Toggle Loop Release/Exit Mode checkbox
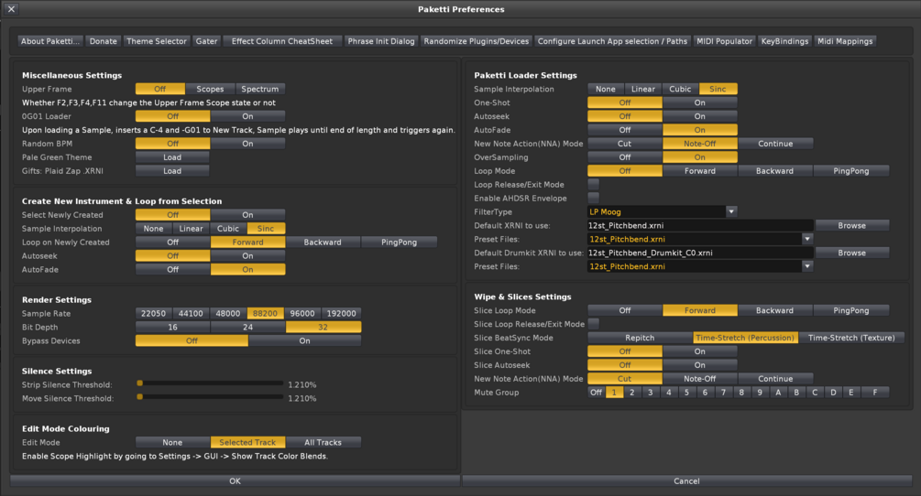This screenshot has width=921, height=496. [593, 185]
